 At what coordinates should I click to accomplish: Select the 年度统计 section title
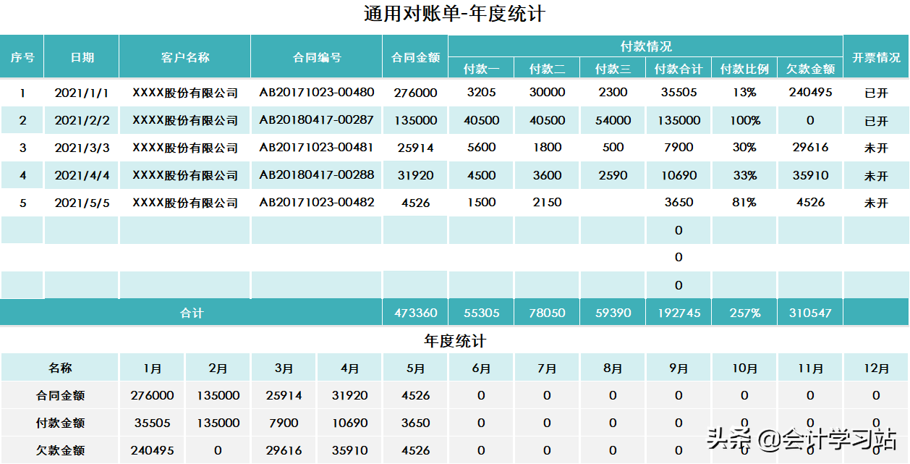coord(454,339)
